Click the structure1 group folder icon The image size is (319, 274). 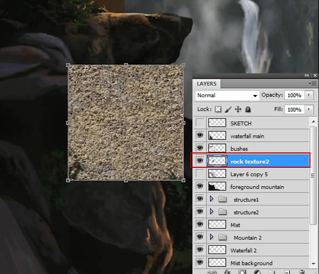tap(222, 199)
